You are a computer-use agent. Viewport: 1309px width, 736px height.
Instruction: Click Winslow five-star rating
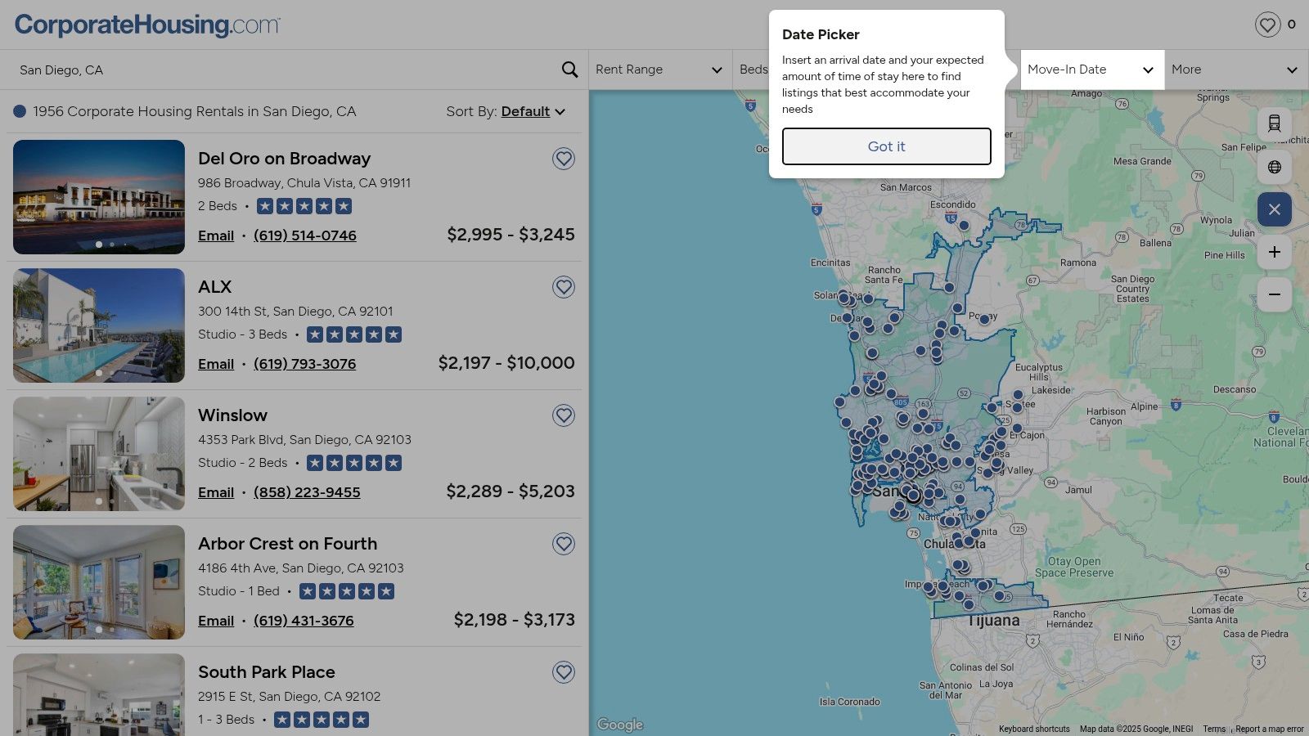click(x=354, y=463)
